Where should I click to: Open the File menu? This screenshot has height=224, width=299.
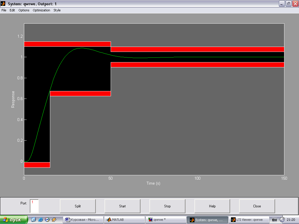click(4, 10)
